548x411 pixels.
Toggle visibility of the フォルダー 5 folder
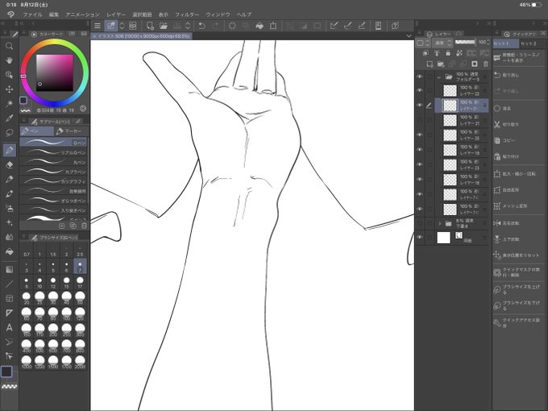[x=420, y=77]
